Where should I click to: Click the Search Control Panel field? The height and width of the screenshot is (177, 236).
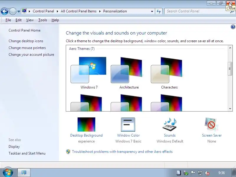tap(196, 11)
